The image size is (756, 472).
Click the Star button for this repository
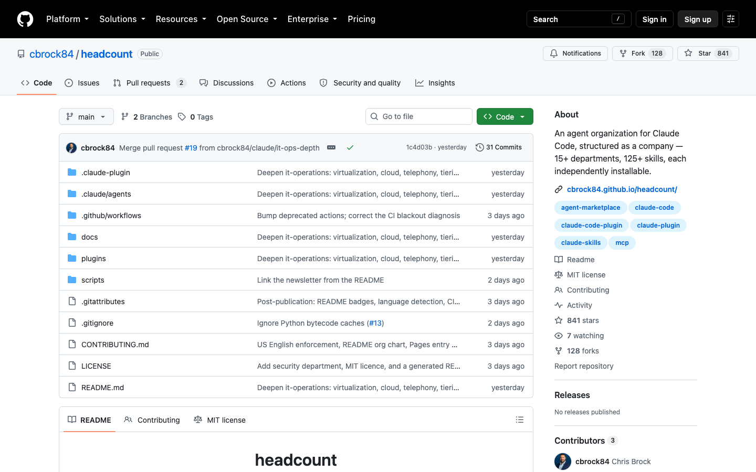coord(708,53)
